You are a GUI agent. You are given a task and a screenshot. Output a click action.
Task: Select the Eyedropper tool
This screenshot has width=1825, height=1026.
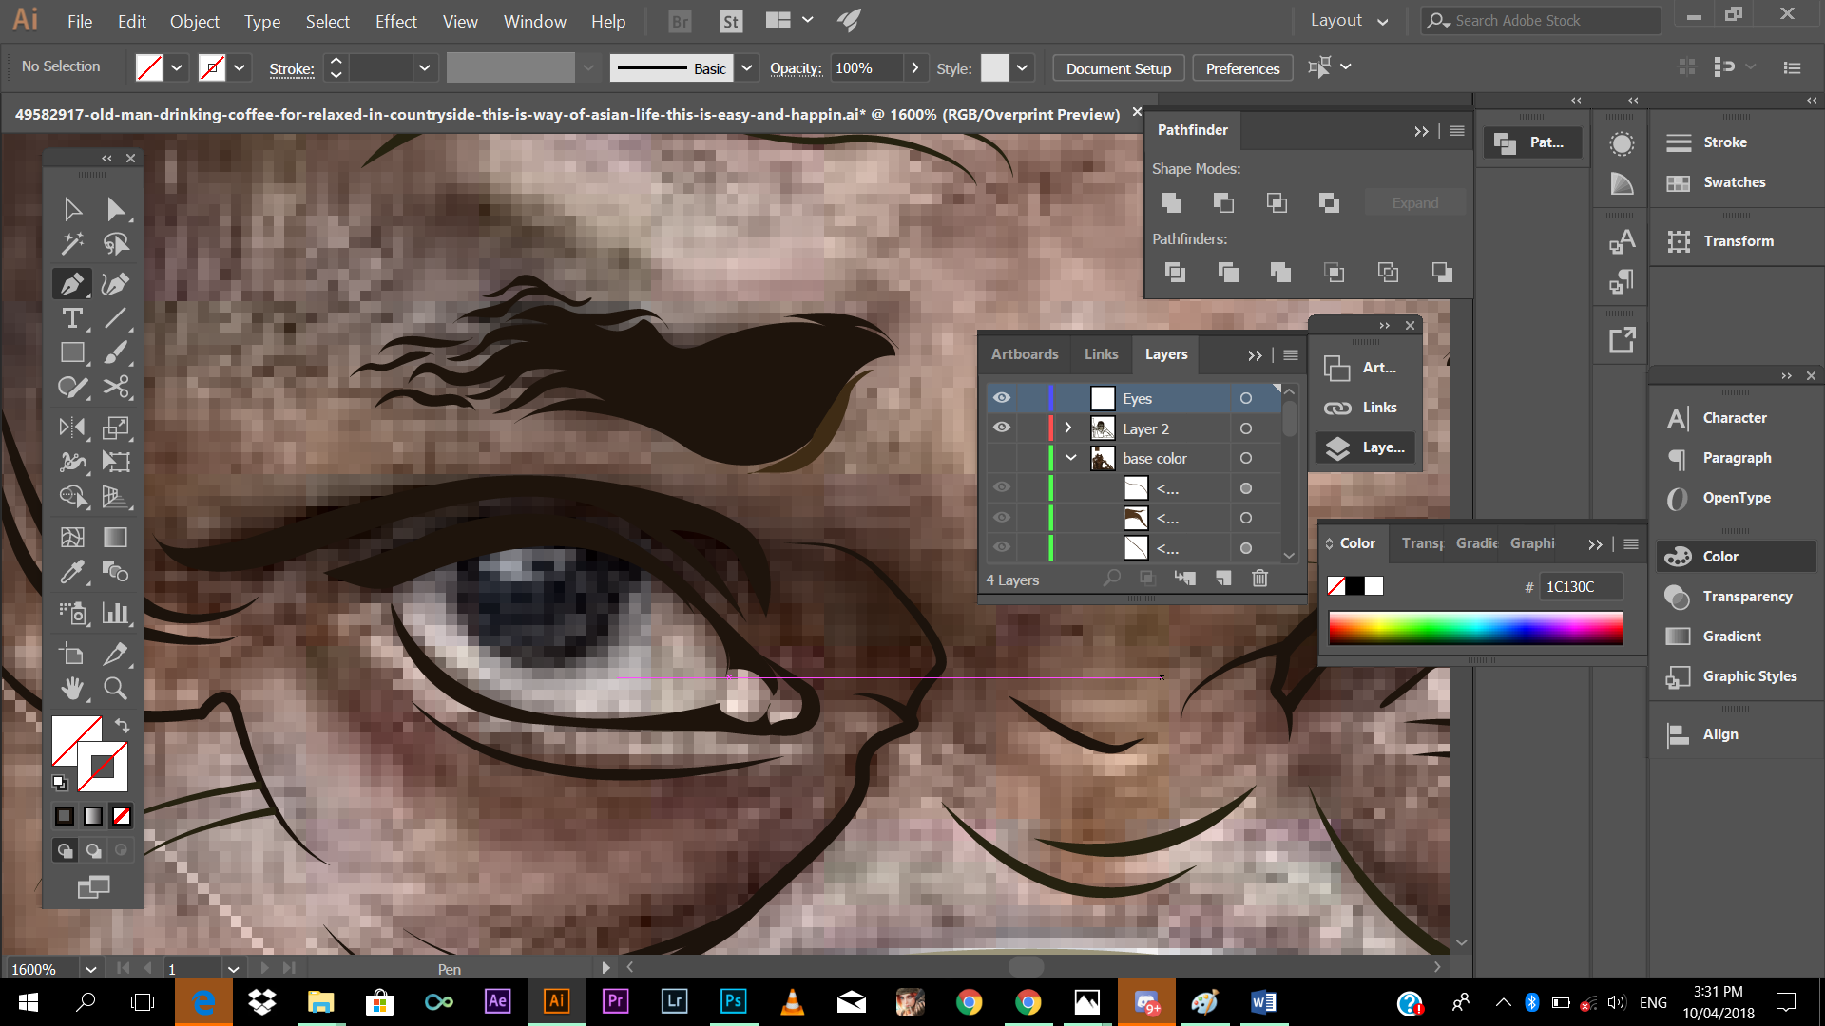(72, 572)
